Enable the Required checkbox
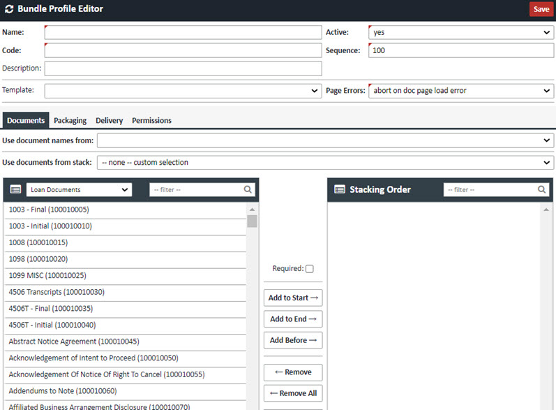 310,269
